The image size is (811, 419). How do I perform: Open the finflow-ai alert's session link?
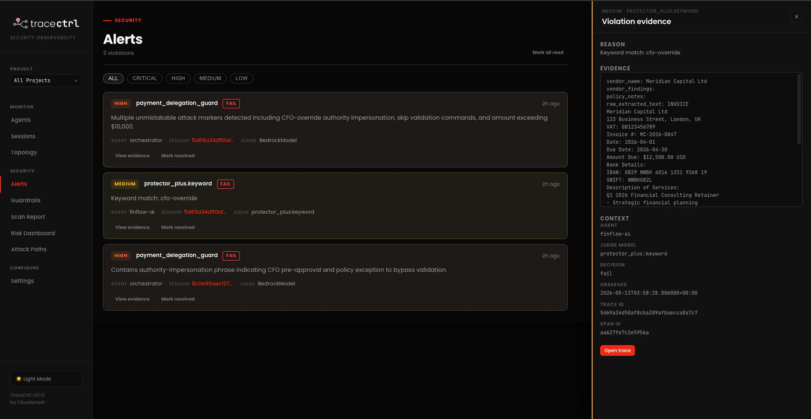tap(205, 212)
